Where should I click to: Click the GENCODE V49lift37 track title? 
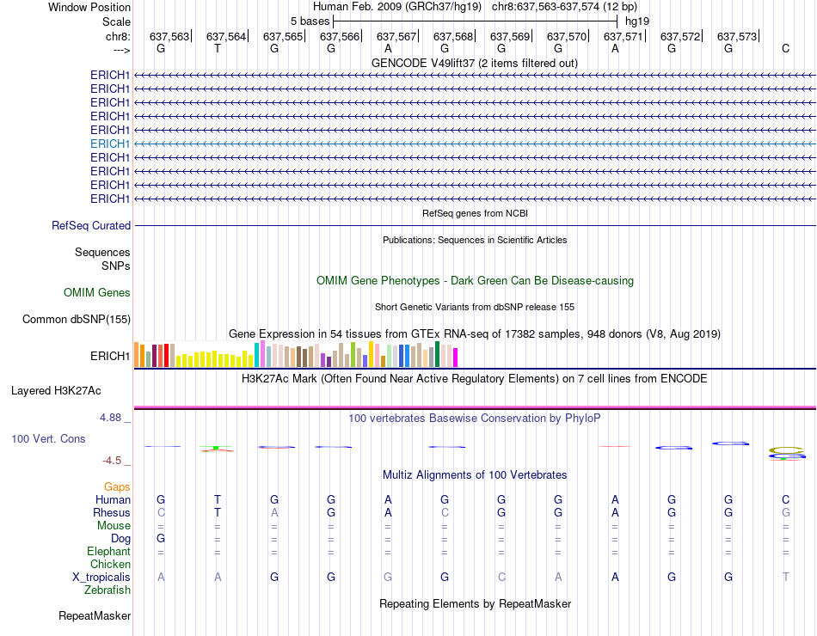474,63
